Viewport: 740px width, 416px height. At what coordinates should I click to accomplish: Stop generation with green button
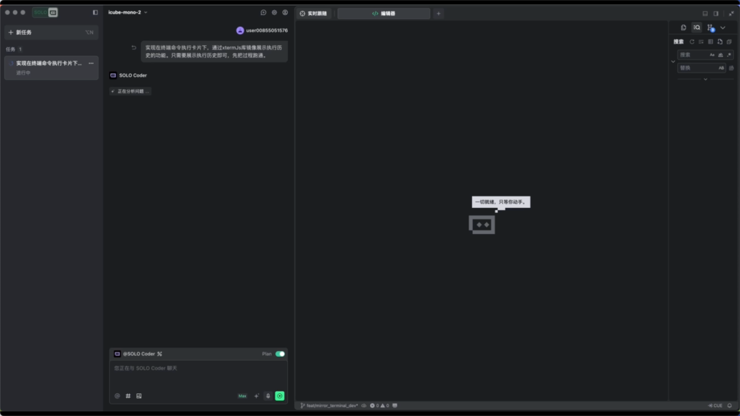[x=280, y=396]
